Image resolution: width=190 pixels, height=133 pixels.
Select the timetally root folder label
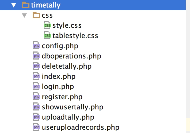point(46,5)
